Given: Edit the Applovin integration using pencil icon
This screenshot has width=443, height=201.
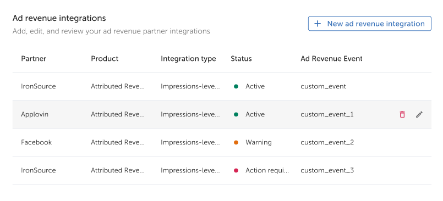Looking at the screenshot, I should click(419, 114).
